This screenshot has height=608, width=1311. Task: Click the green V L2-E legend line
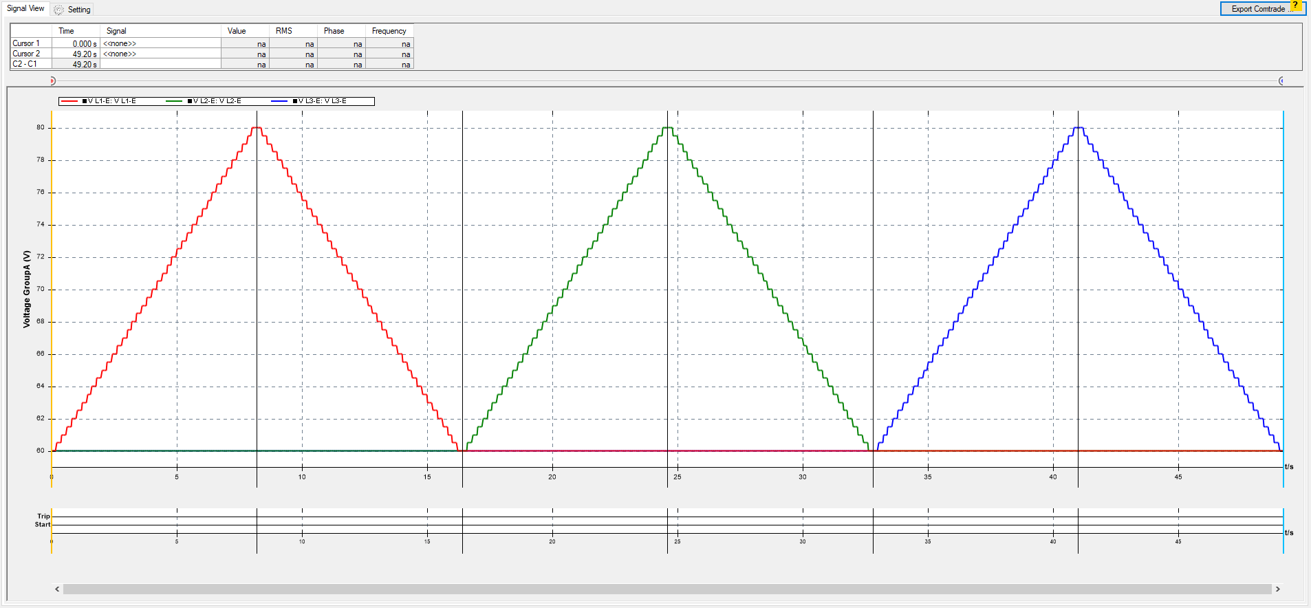(174, 101)
